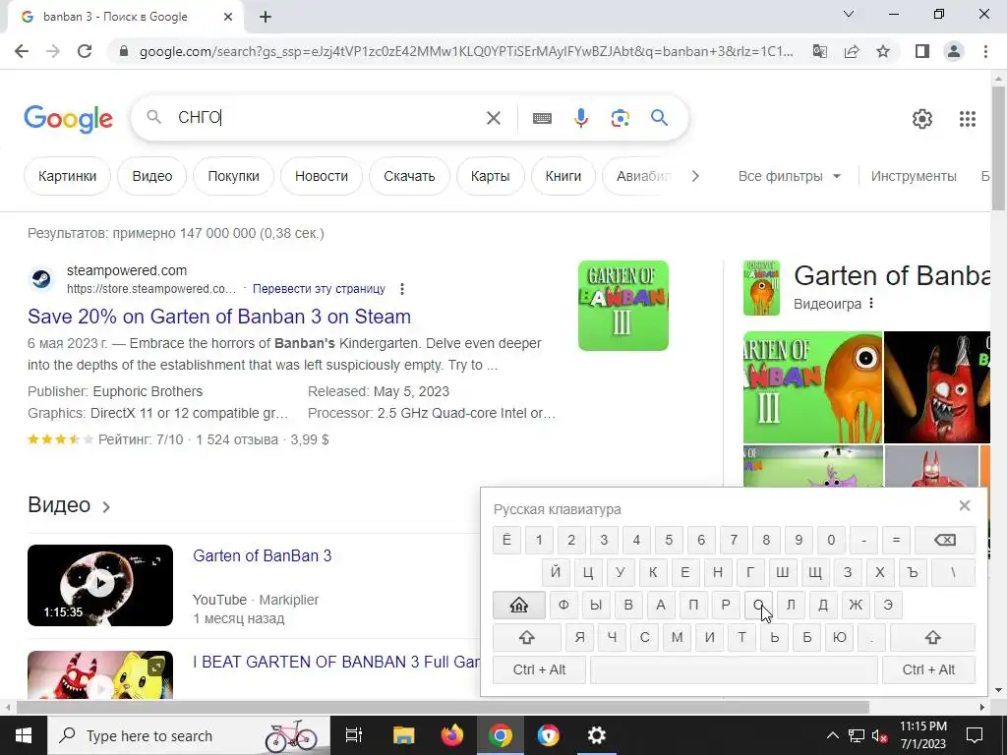Play the Markiplier video thumbnail
The height and width of the screenshot is (755, 1007).
(x=100, y=585)
